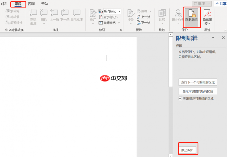This screenshot has height=157, width=227.
Task: Click the document scrollbar up arrow
Action: (x=171, y=35)
